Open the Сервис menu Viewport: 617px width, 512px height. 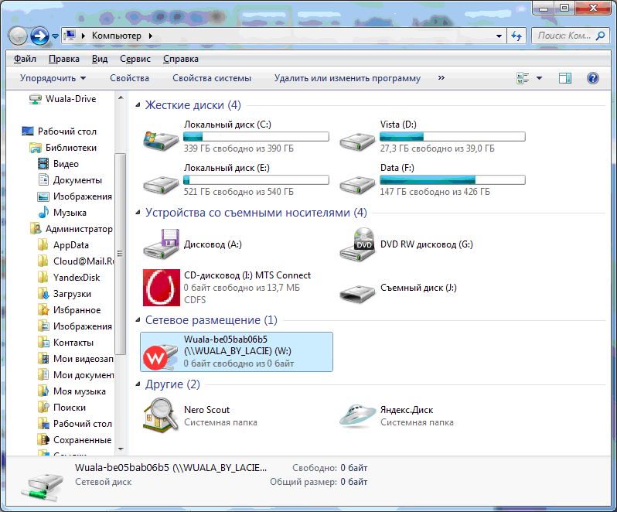click(135, 59)
